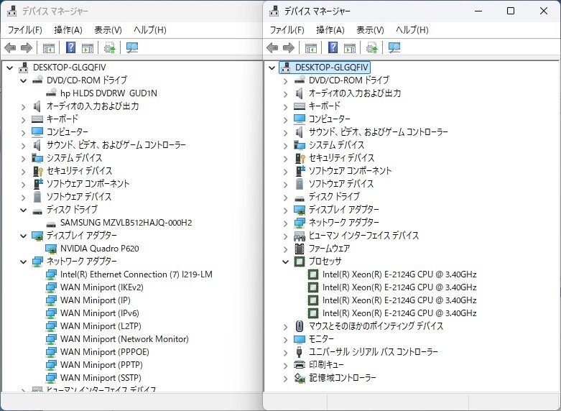Click update driver icon in left window toolbar
561x411 pixels.
point(109,47)
